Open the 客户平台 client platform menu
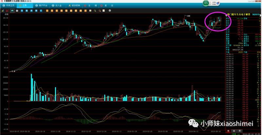The image size is (262, 135). 41,6
